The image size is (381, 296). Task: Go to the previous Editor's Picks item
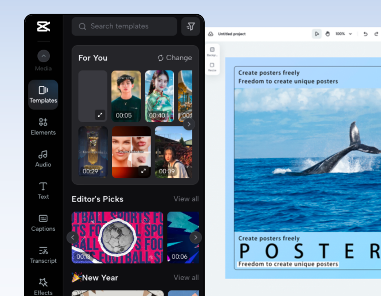73,237
